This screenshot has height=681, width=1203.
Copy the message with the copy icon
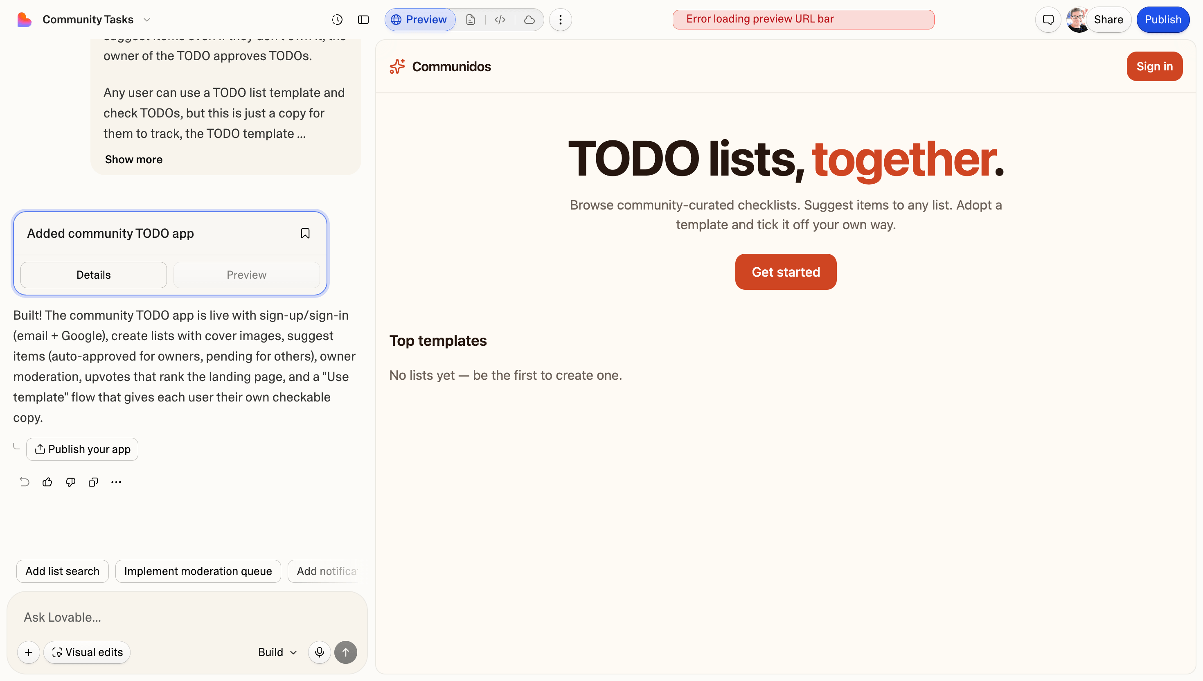93,482
